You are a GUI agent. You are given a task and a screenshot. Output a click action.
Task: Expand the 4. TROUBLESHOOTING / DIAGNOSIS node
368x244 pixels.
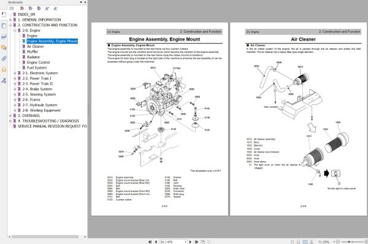point(10,121)
